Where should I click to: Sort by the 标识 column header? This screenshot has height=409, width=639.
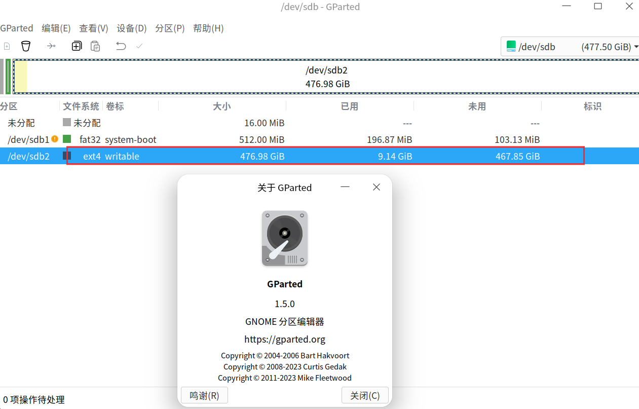tap(592, 106)
